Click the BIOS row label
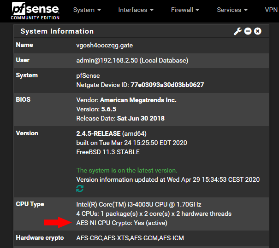The height and width of the screenshot is (248, 279). click(23, 99)
